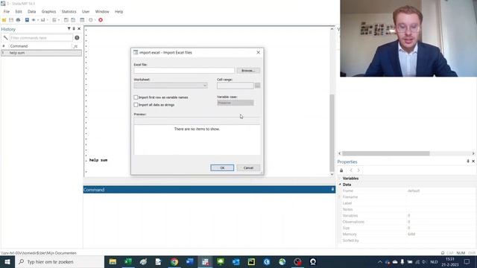This screenshot has height=268, width=477.
Task: Close the Import Excel dialog
Action: coord(259,52)
